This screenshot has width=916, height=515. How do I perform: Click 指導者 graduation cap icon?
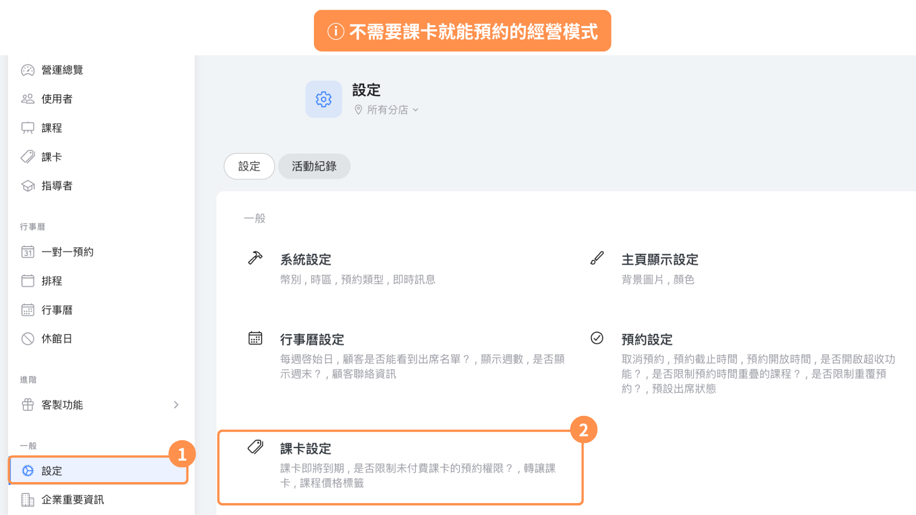coord(28,185)
